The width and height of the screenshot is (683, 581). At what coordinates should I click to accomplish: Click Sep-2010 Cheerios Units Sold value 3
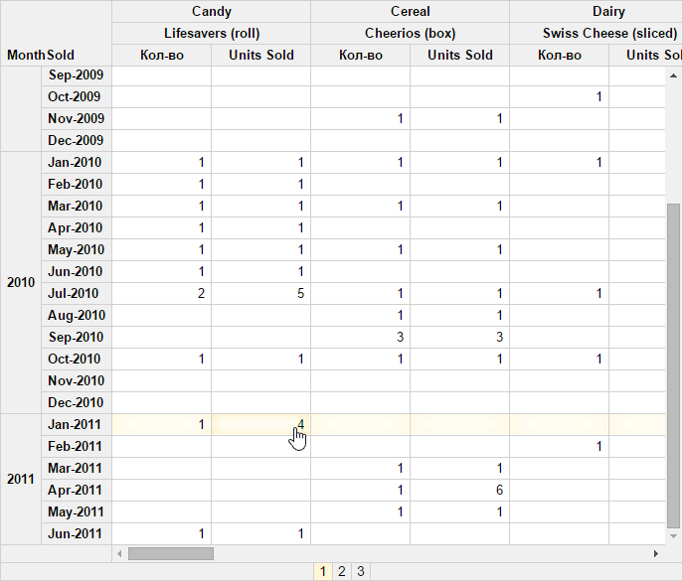click(459, 337)
